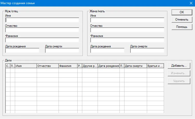Click the husband's Имя input field
195x119 pixels.
click(x=42, y=20)
